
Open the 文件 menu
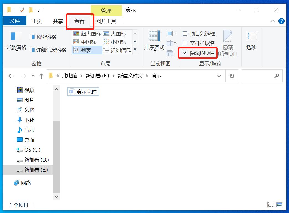(x=14, y=21)
